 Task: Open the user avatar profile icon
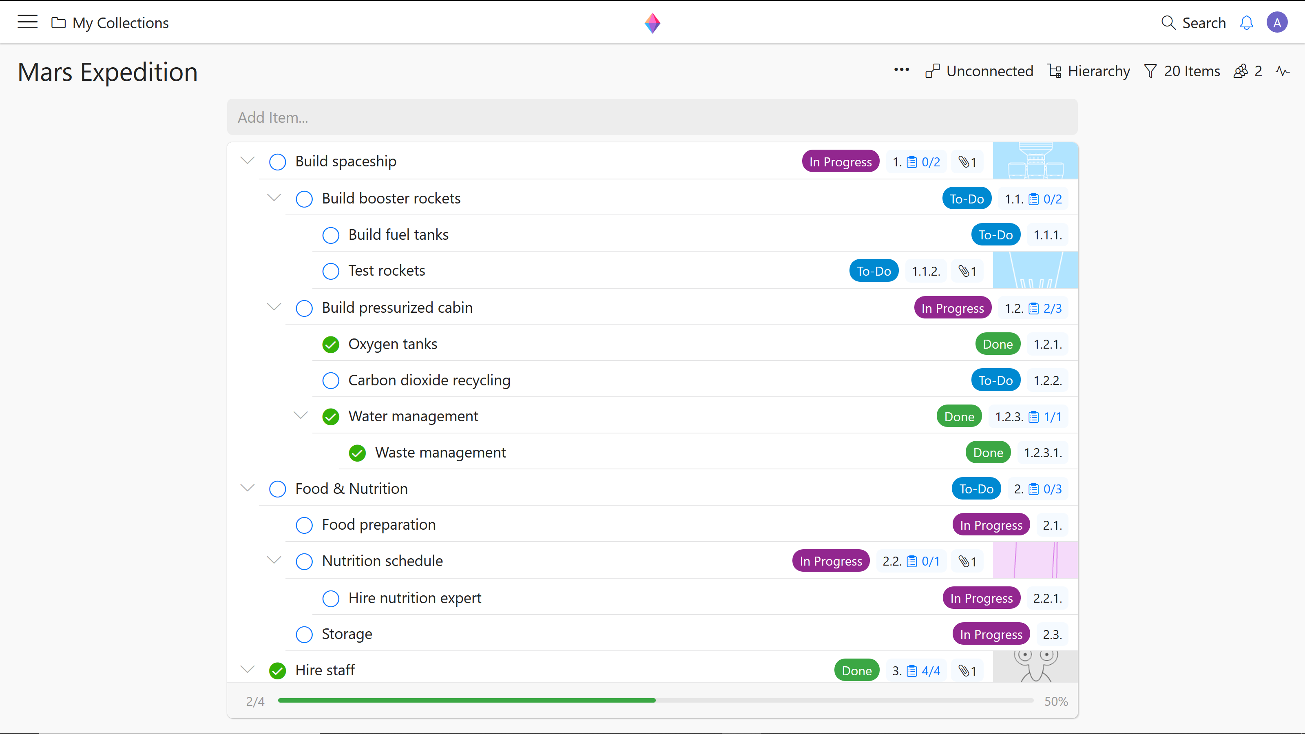[x=1276, y=23]
